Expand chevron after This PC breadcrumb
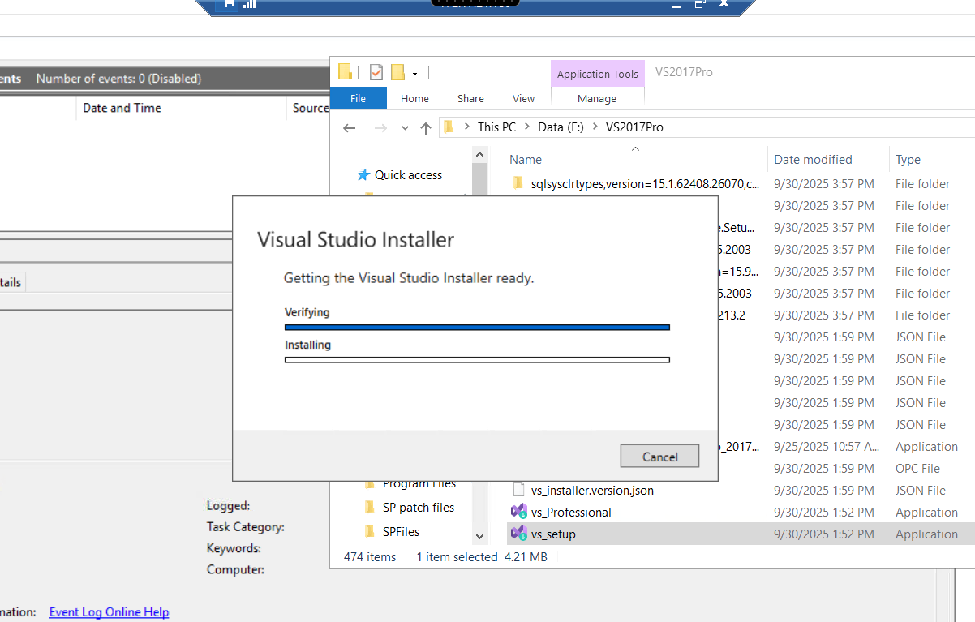Screen dimensions: 975x622 (x=526, y=127)
